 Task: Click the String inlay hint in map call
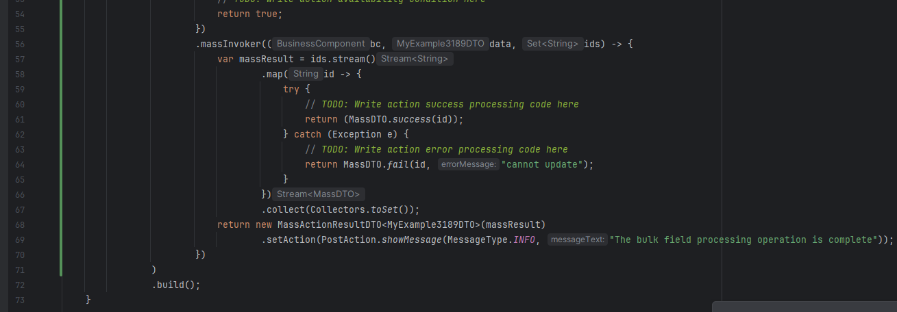click(305, 74)
